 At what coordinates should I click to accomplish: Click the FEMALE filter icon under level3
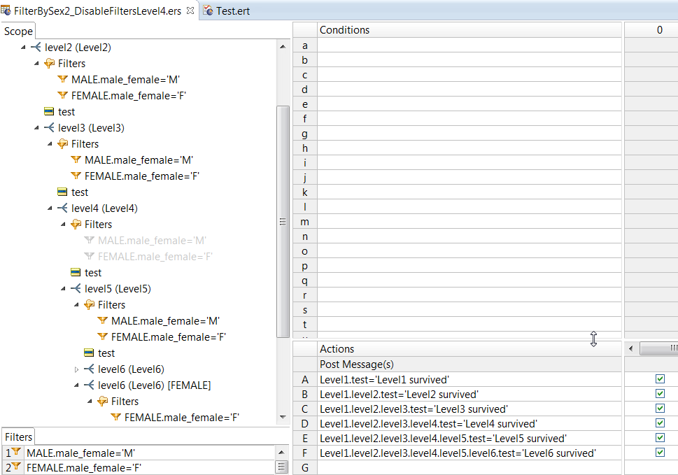pyautogui.click(x=76, y=176)
